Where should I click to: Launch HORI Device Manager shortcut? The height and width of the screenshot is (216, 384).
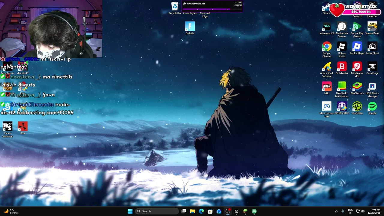[x=372, y=89]
